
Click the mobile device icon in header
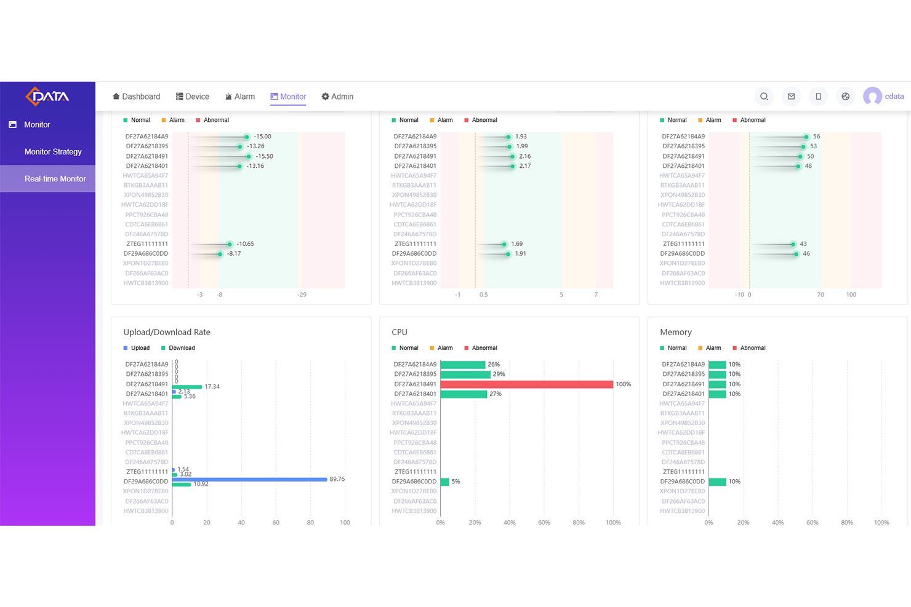pyautogui.click(x=818, y=97)
